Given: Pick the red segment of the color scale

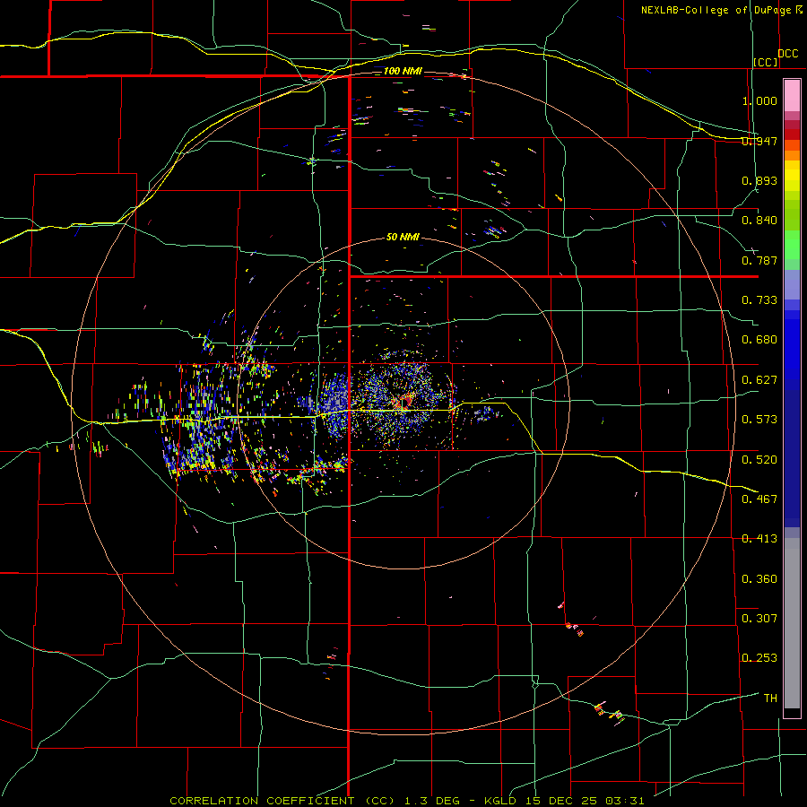Looking at the screenshot, I should pos(792,134).
